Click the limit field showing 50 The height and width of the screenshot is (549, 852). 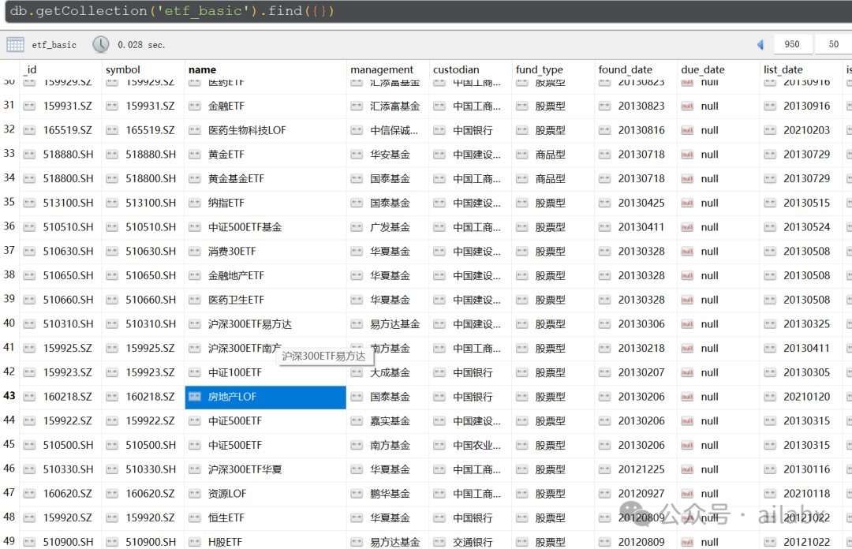[833, 44]
